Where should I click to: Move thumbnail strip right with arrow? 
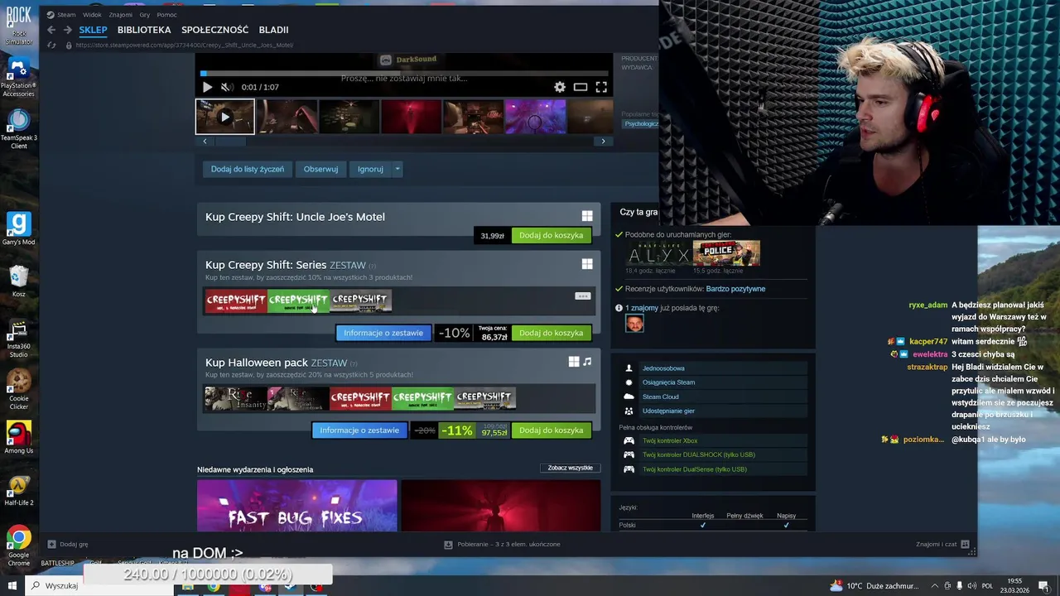[603, 142]
